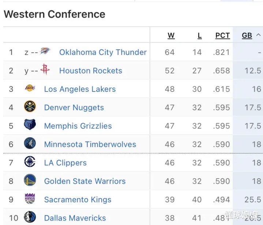Sort standings by W column header

(x=171, y=35)
